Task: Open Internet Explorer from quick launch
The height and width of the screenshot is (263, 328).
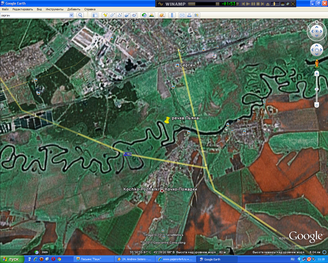Action: pos(36,259)
